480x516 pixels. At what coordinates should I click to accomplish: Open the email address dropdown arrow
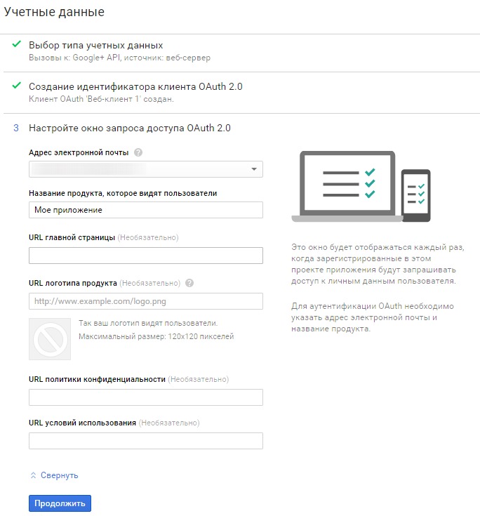(253, 170)
